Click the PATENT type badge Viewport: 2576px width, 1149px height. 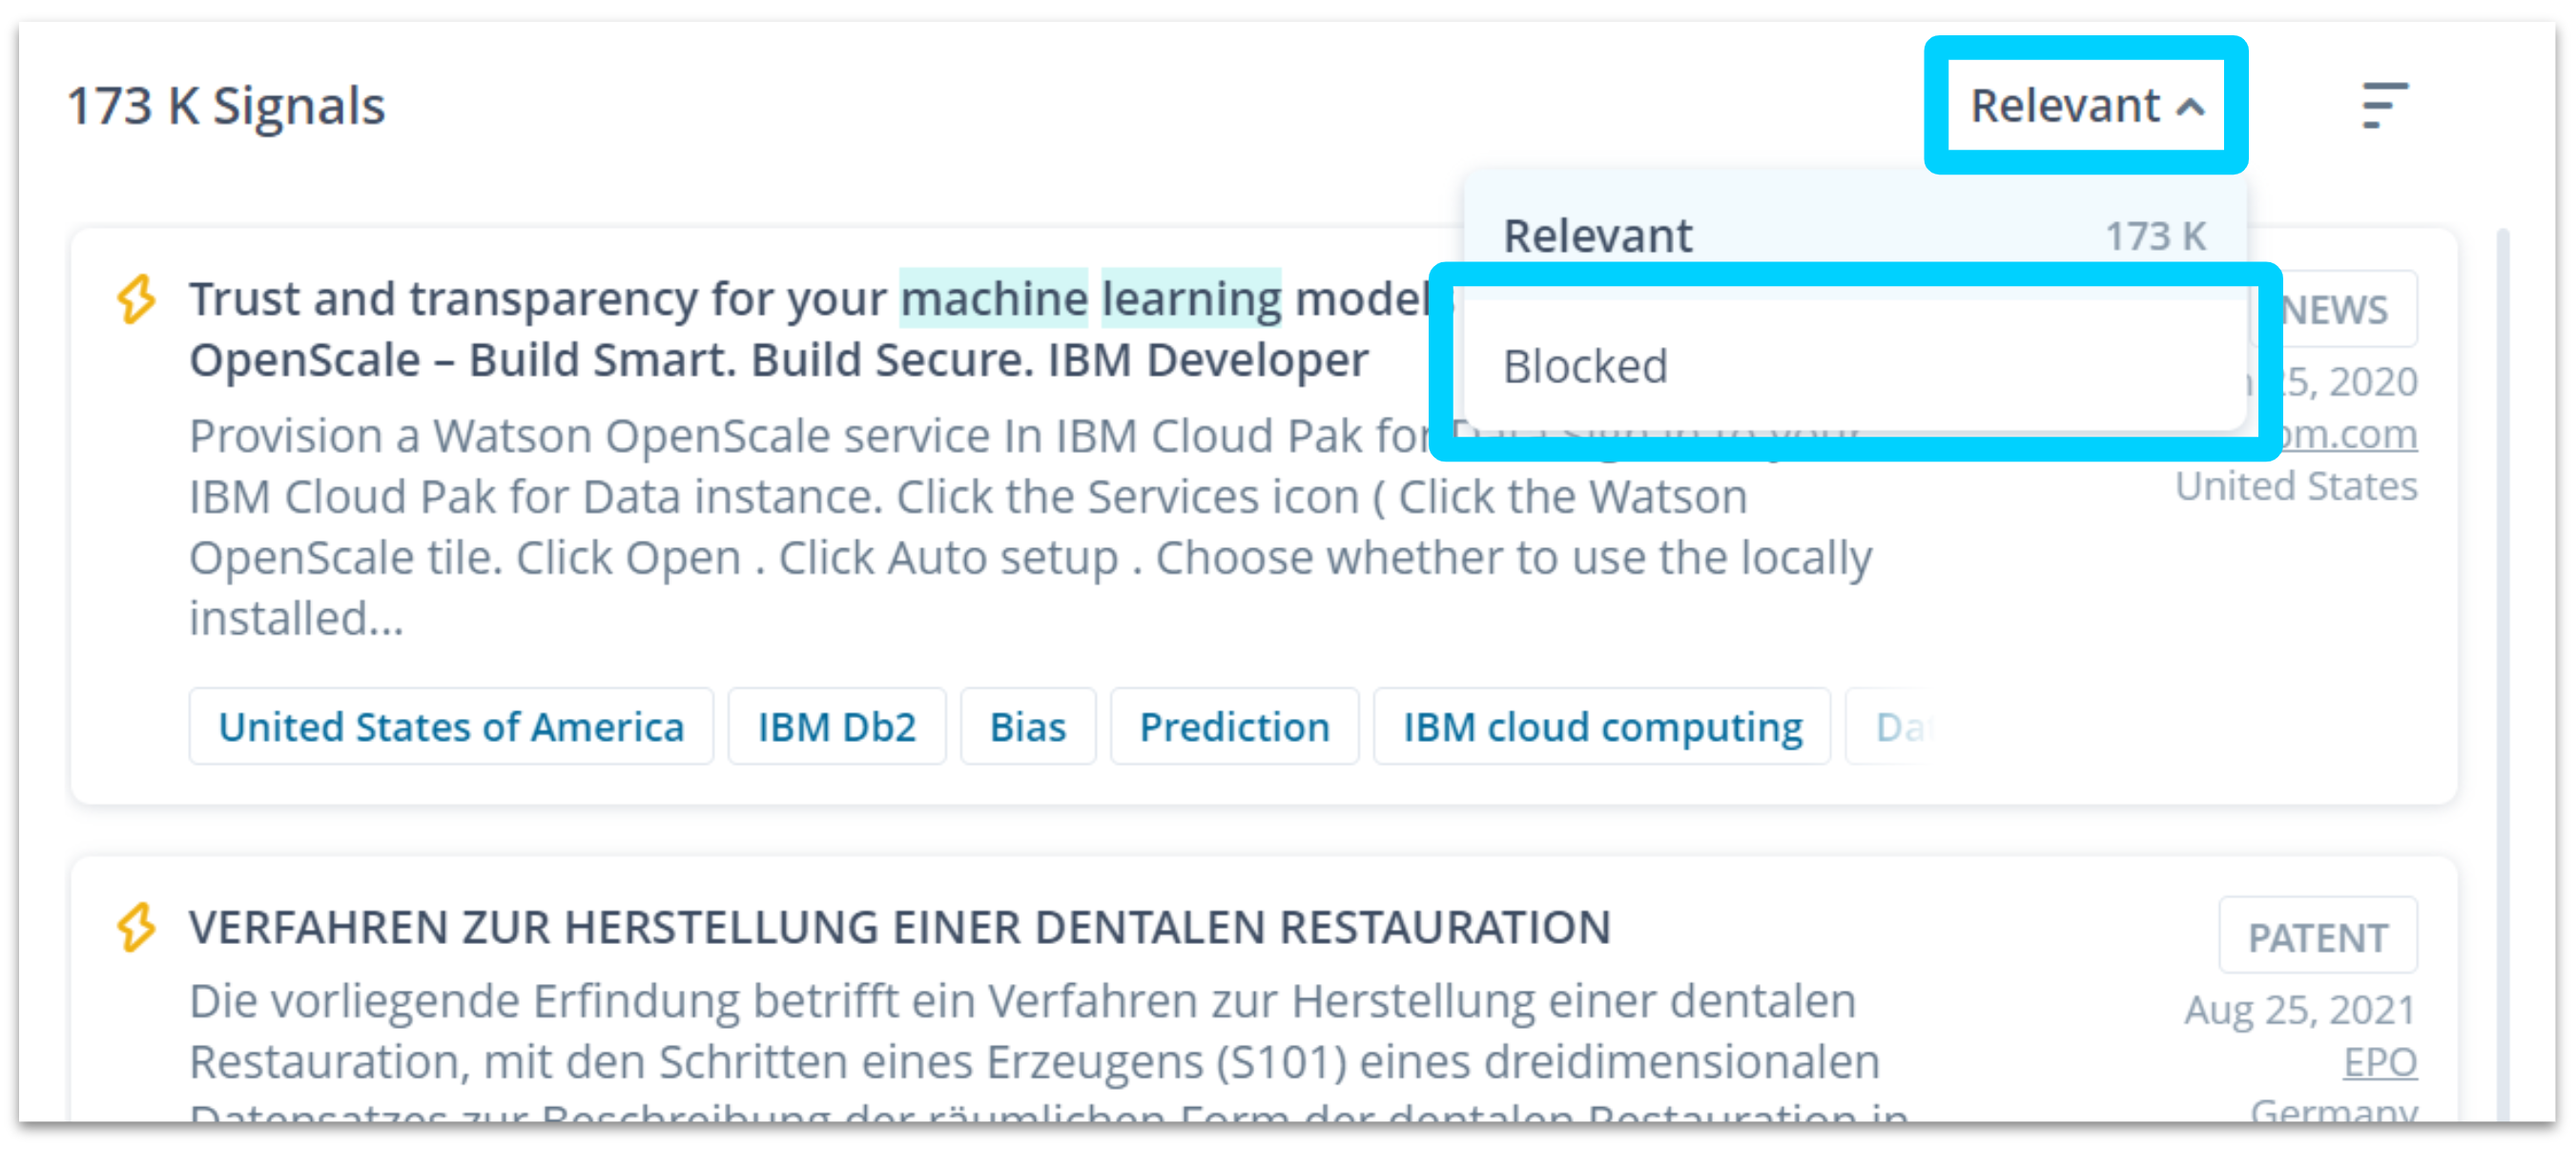2317,937
